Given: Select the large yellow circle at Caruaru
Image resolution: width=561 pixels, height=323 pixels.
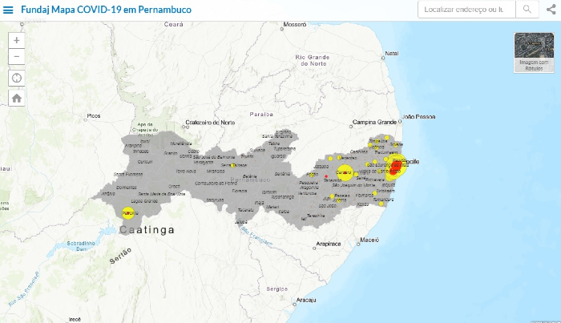Looking at the screenshot, I should (345, 173).
